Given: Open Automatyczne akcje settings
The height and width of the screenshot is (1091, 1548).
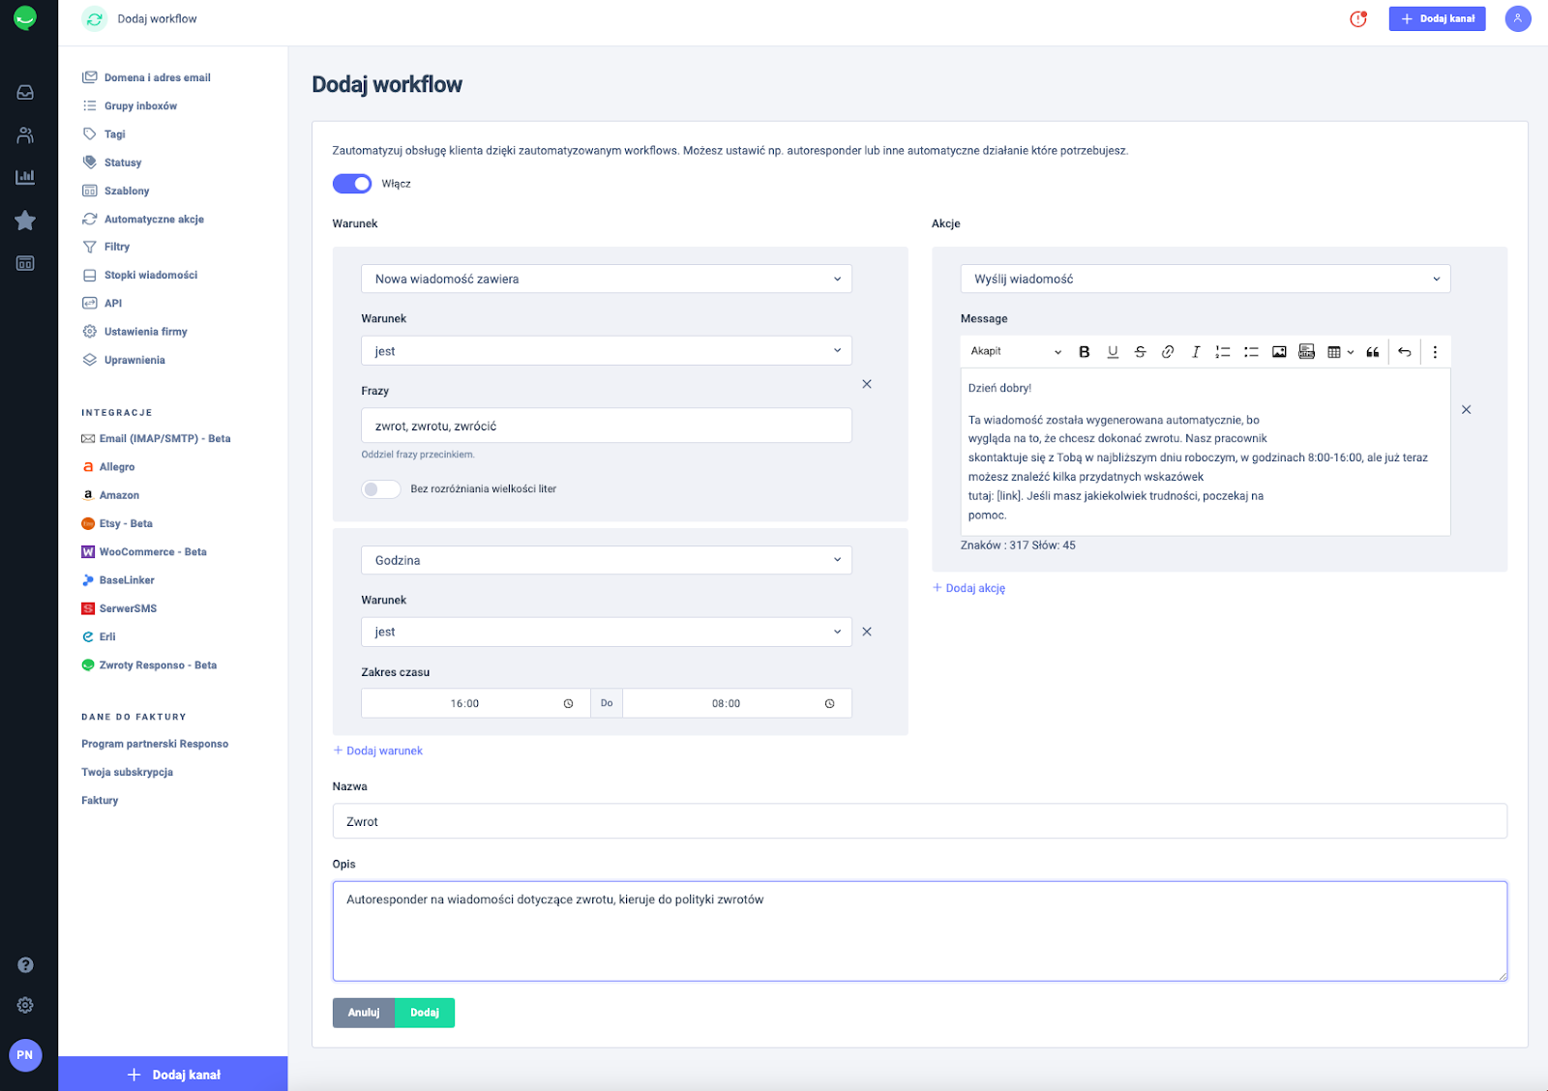Looking at the screenshot, I should [x=143, y=220].
